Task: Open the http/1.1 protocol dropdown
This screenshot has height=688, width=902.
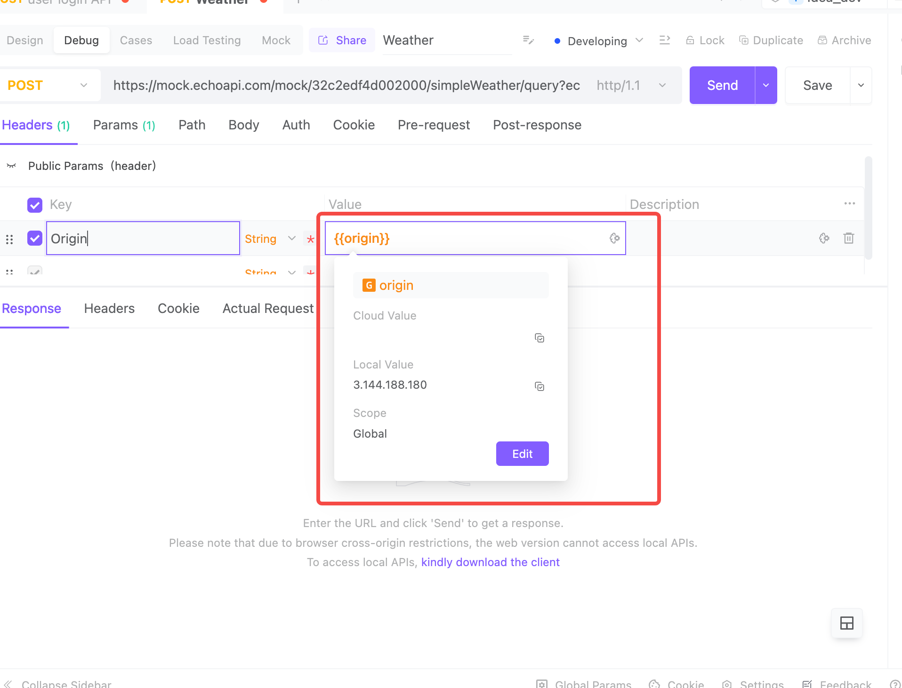Action: coord(632,85)
